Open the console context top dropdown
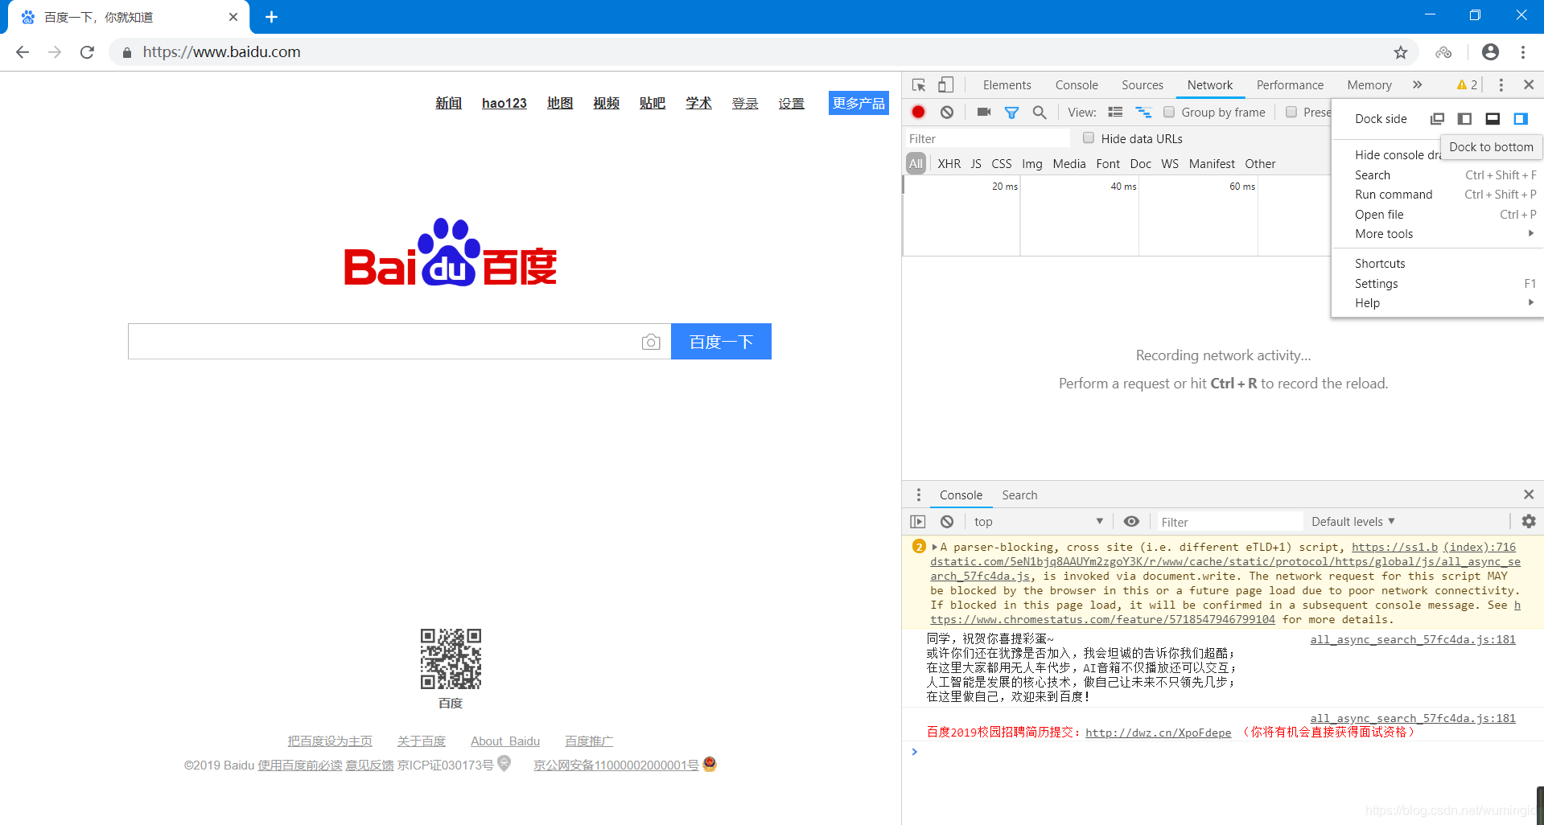Viewport: 1544px width, 825px height. [1038, 522]
